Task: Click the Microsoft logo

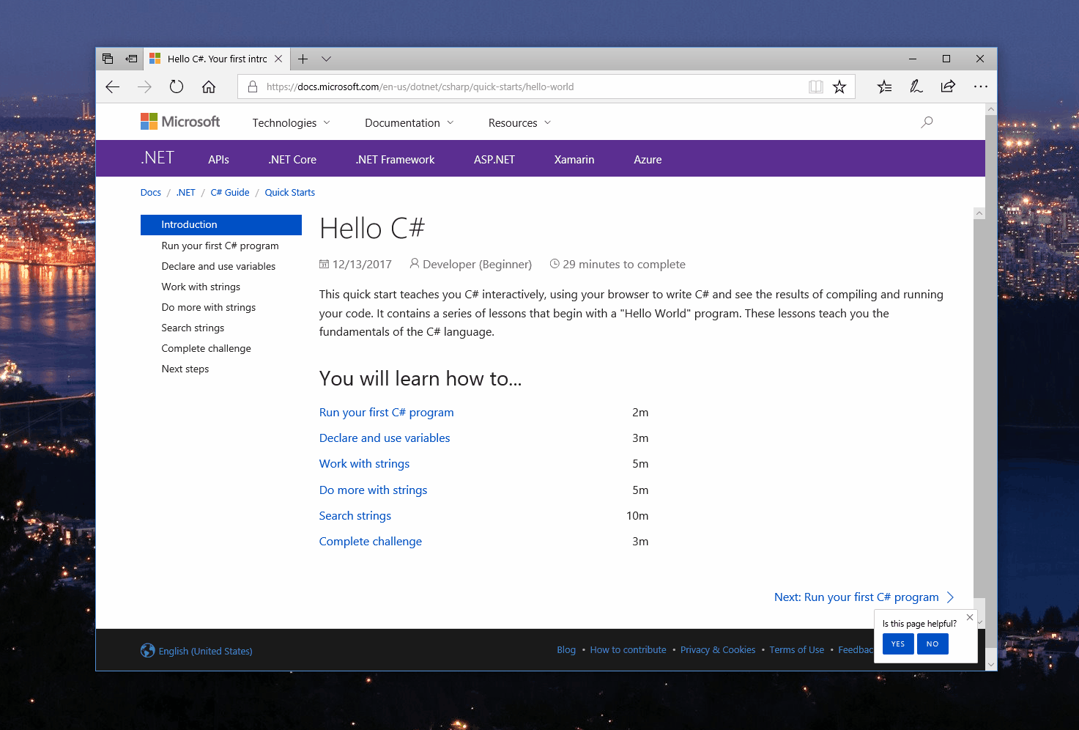Action: (180, 122)
